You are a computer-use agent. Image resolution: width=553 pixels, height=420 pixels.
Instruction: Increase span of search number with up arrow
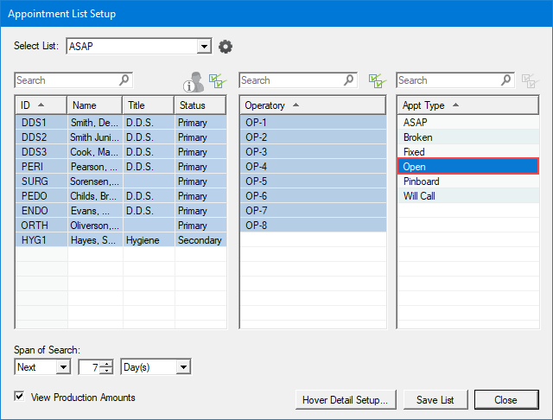click(106, 364)
